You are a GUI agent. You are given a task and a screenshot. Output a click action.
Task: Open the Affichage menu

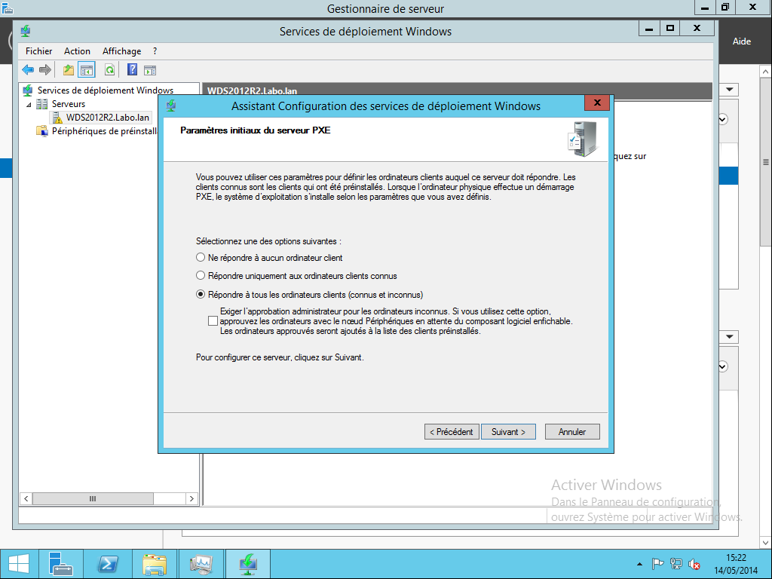tap(121, 51)
